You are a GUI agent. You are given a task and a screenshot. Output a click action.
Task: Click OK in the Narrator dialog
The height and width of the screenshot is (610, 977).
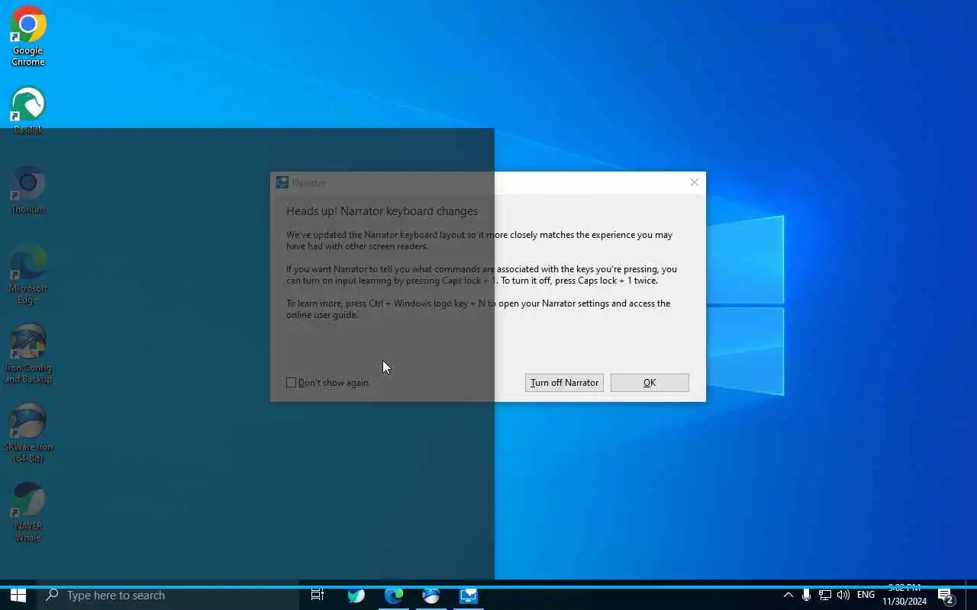650,383
